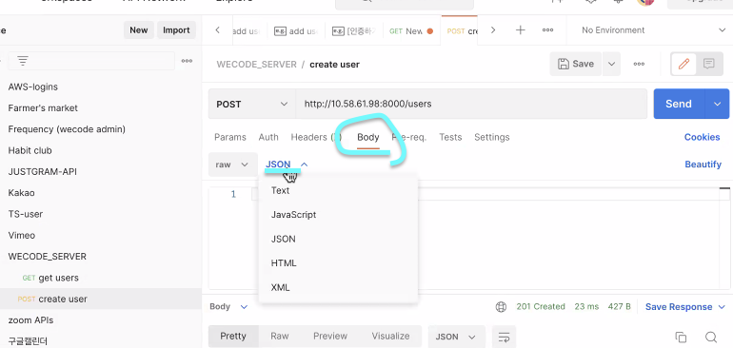Open the No Environment selector
The image size is (733, 348).
(x=653, y=29)
